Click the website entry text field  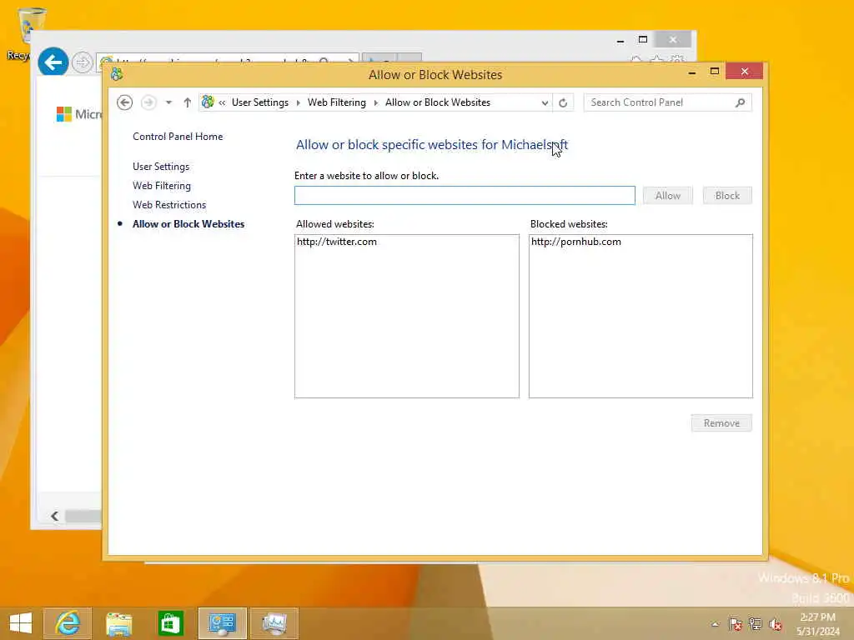tap(465, 195)
